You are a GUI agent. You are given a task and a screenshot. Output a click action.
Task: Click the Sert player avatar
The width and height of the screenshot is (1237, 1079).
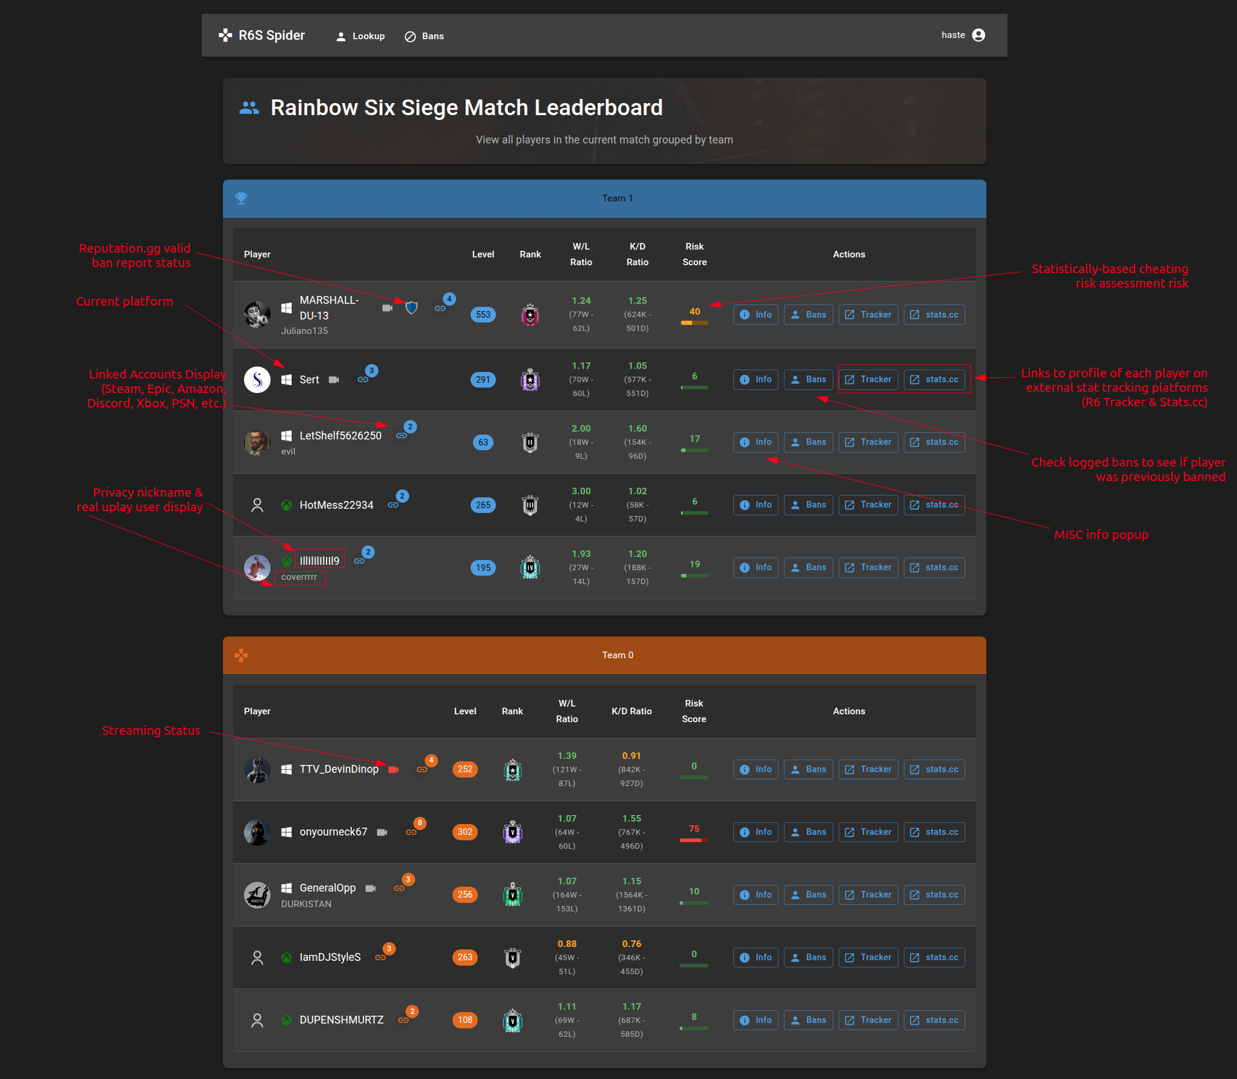[x=257, y=380]
